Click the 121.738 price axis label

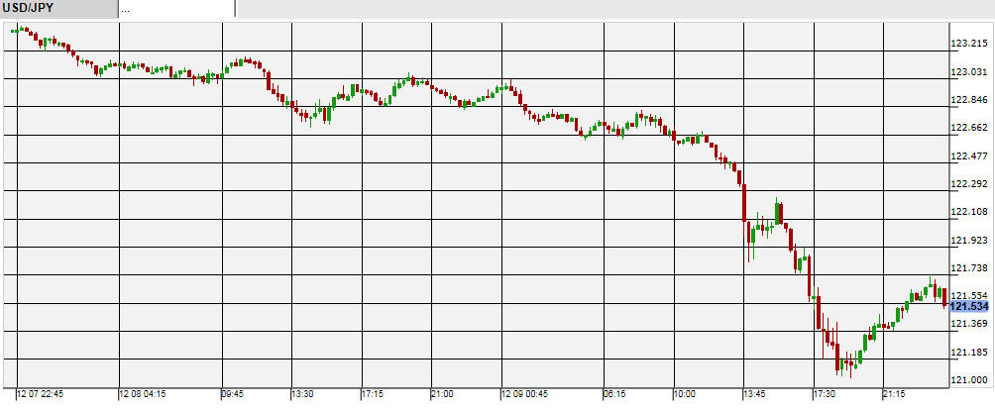click(970, 268)
